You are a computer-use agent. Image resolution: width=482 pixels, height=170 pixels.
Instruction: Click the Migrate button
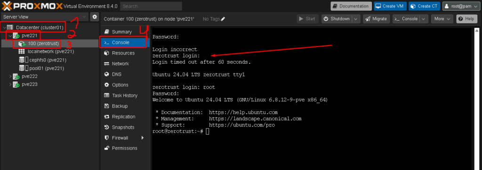(377, 19)
